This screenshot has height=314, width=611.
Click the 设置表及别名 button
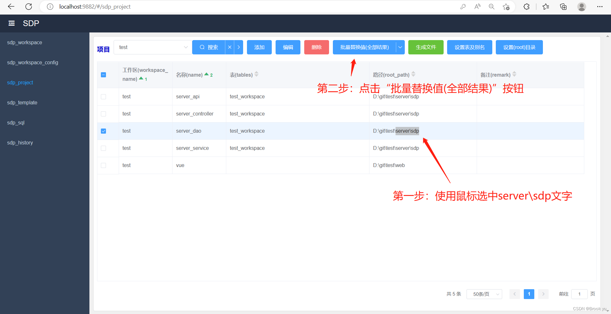(470, 47)
